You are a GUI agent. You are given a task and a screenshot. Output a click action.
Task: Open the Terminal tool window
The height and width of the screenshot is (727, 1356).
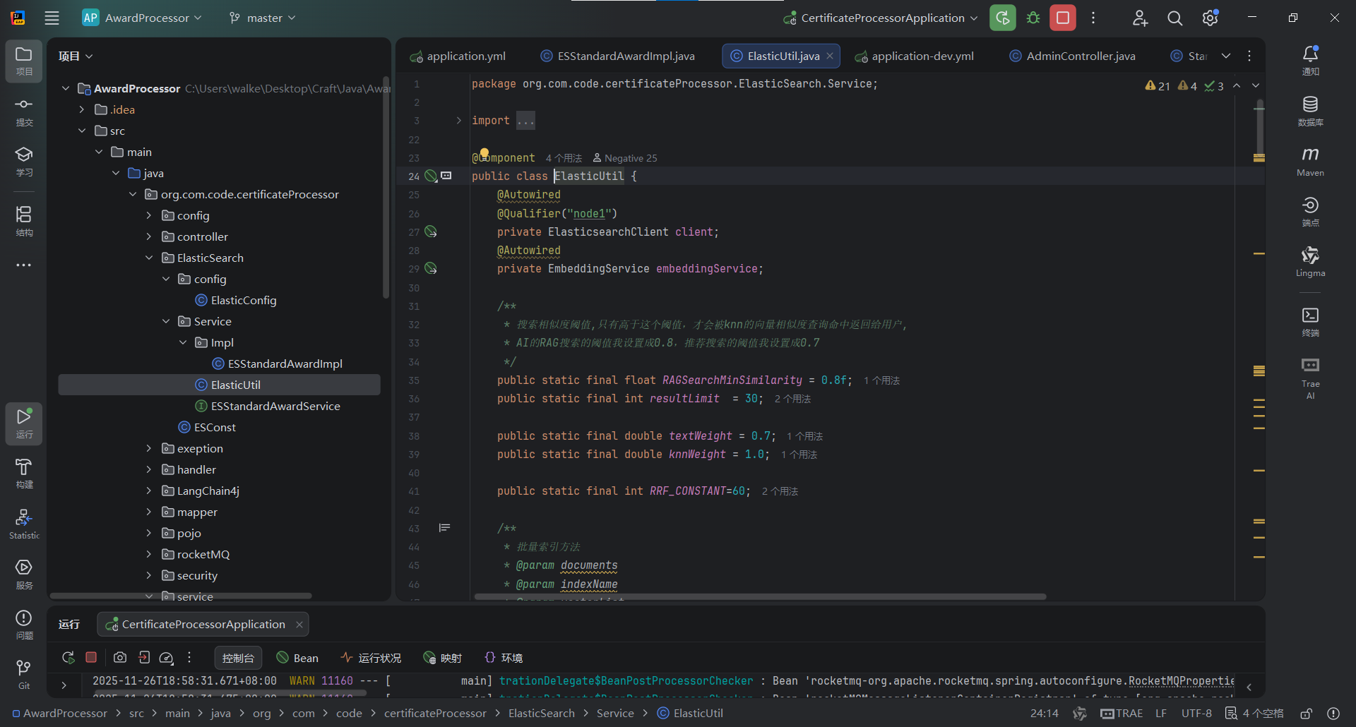tap(1310, 322)
